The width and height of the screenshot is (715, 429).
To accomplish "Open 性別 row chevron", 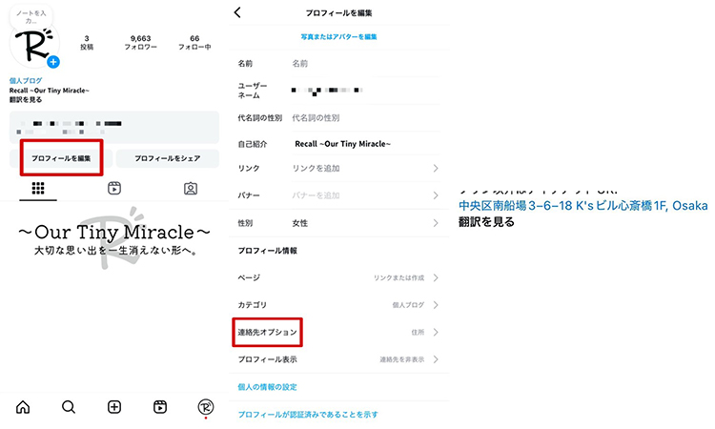I will click(x=436, y=223).
